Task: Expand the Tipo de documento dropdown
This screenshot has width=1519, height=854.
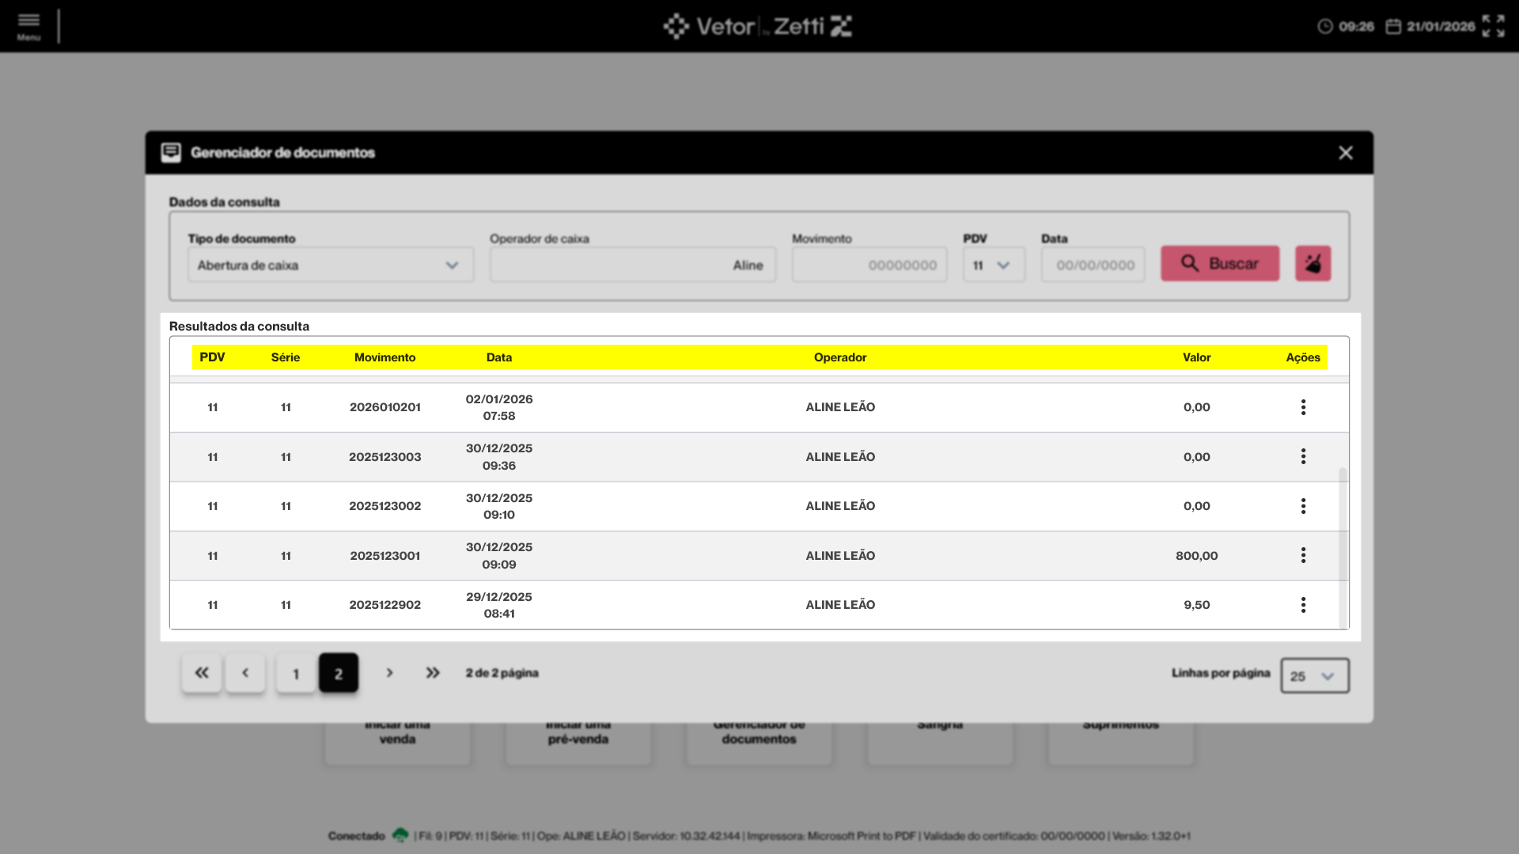Action: click(x=331, y=265)
